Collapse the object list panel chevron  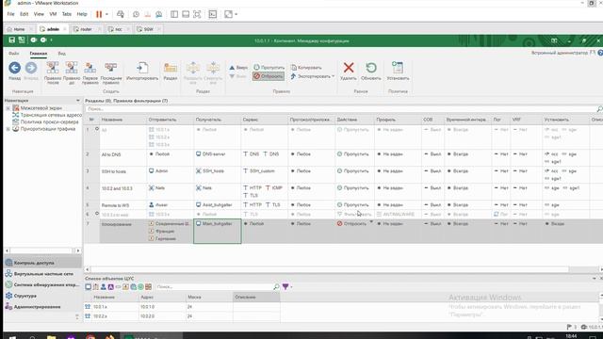[595, 279]
